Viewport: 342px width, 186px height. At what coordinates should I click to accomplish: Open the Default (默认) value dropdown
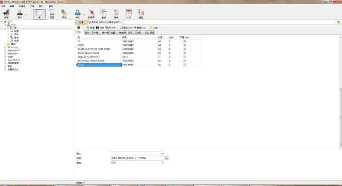point(162,154)
